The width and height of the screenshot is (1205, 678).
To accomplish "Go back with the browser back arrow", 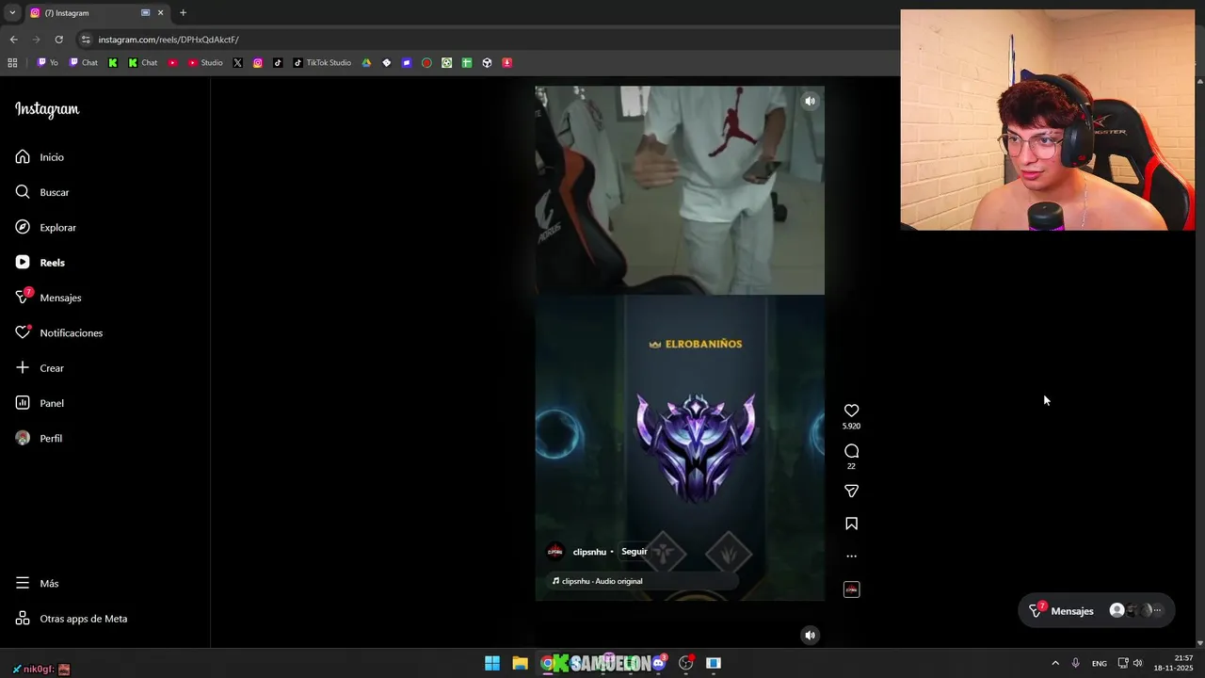I will point(13,40).
